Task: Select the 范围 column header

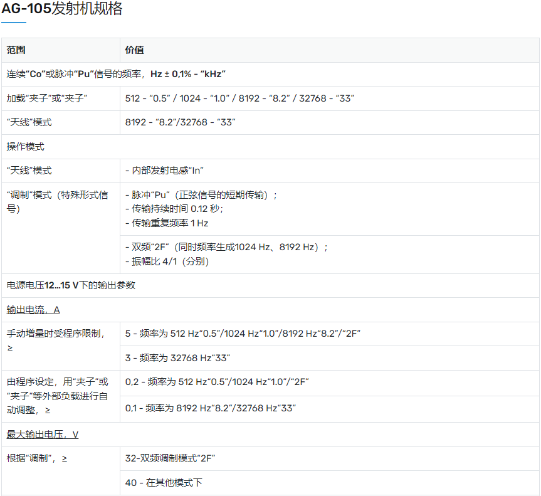Action: (x=16, y=50)
